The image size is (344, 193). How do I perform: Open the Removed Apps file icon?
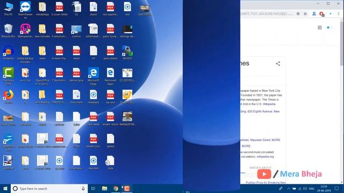click(110, 76)
